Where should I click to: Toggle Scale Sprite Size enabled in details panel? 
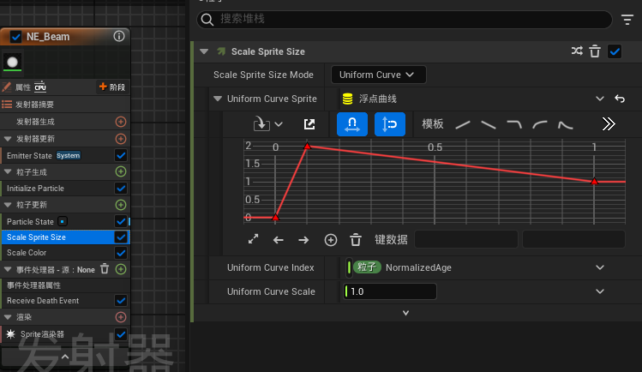(615, 51)
